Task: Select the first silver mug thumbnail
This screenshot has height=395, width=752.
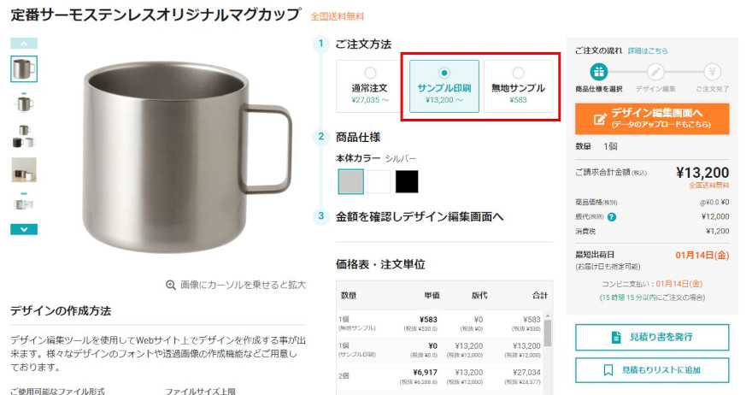Action: 24,69
